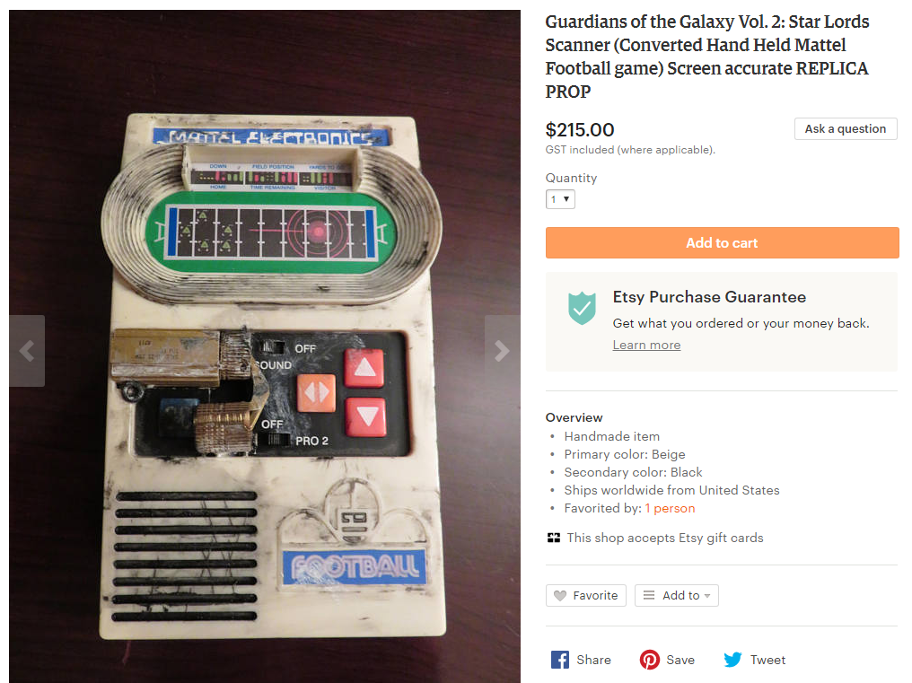The image size is (912, 683).
Task: Open the Learn more link
Action: [x=647, y=345]
